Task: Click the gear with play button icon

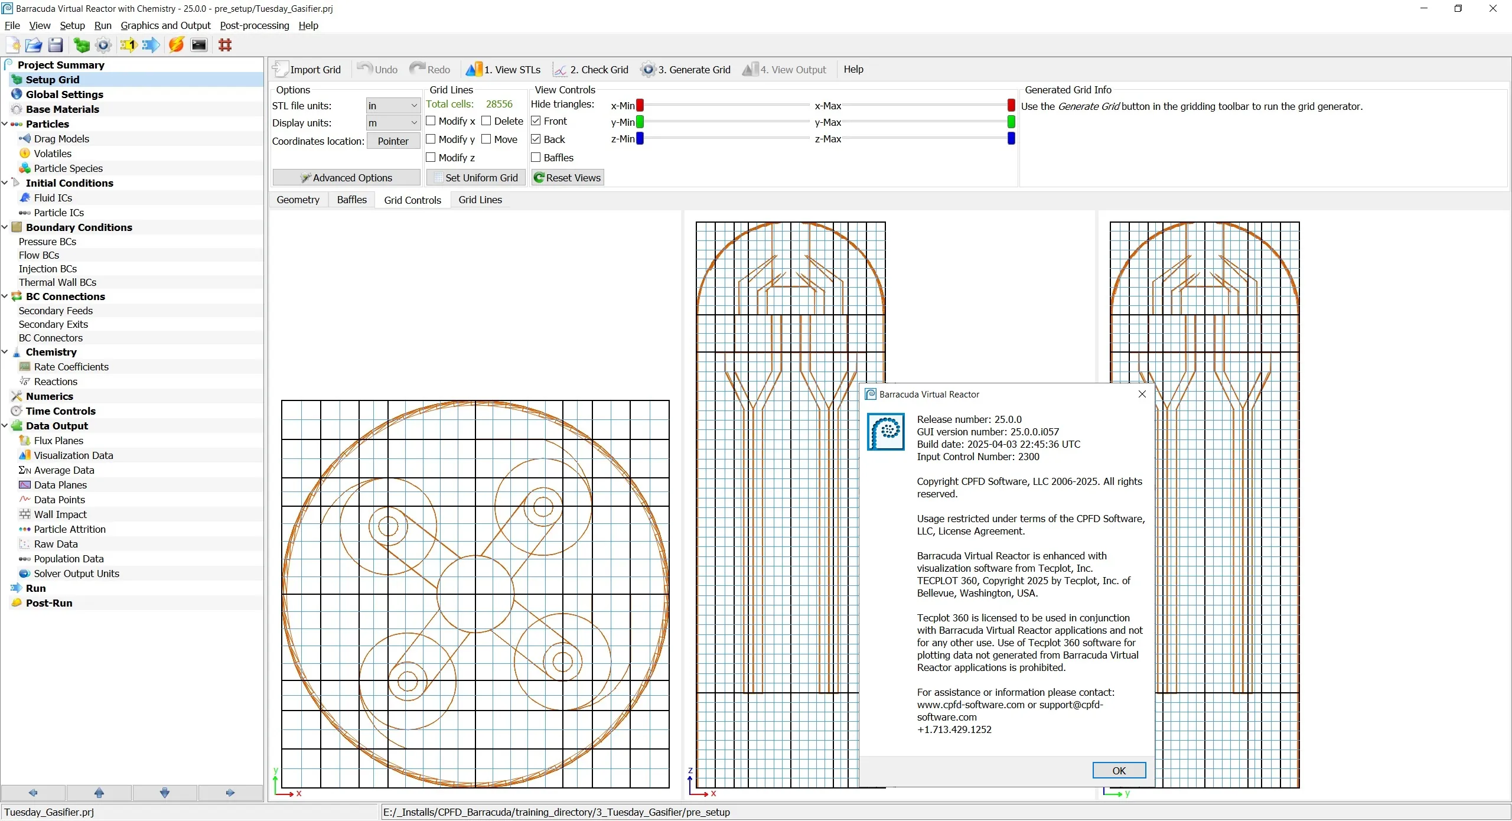Action: 103,45
